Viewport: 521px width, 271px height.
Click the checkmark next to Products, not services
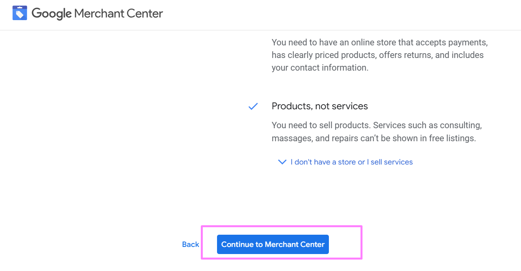point(253,107)
